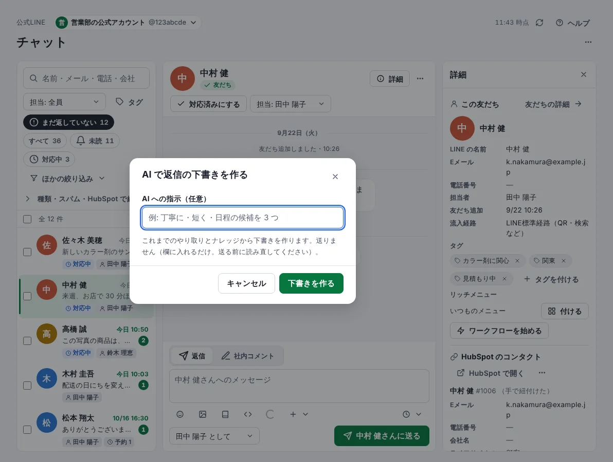Click 付ける button for rich menu
Image resolution: width=613 pixels, height=462 pixels.
click(x=565, y=312)
